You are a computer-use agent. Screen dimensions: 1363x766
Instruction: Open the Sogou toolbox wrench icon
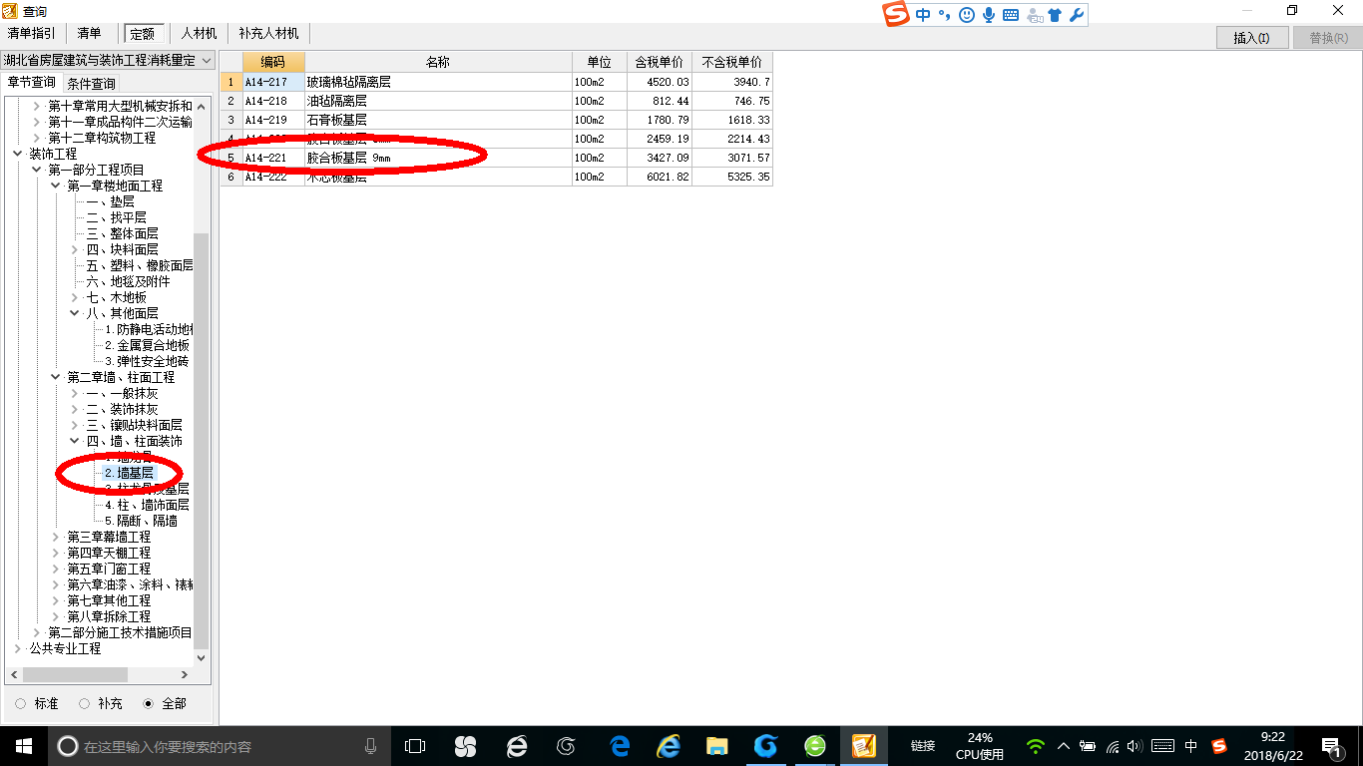click(x=1077, y=15)
